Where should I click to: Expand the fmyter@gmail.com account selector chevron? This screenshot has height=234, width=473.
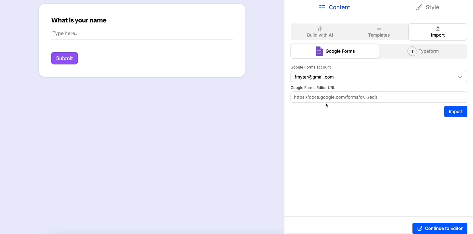pyautogui.click(x=460, y=77)
